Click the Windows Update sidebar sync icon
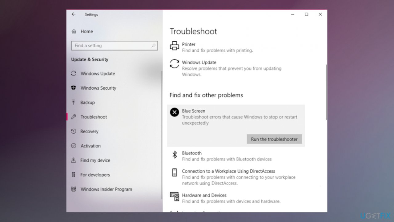 click(x=74, y=74)
